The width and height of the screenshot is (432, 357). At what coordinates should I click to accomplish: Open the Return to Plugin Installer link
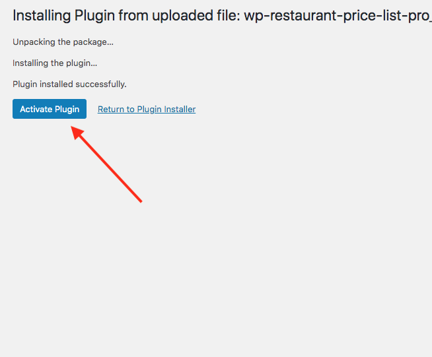coord(147,109)
